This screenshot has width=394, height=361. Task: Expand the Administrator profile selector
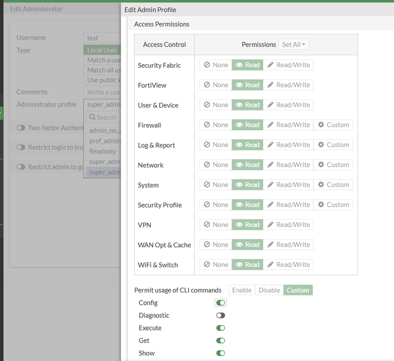click(x=102, y=105)
